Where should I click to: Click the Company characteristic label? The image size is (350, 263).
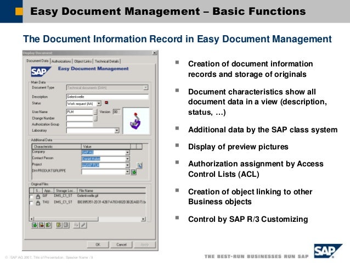coord(39,152)
